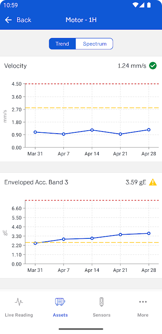Tap the battery icon in status bar
The width and height of the screenshot is (162, 334).
149,5
